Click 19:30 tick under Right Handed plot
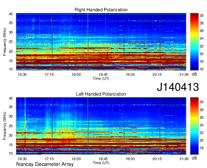Screen dimensions: 207x168 coord(130,75)
